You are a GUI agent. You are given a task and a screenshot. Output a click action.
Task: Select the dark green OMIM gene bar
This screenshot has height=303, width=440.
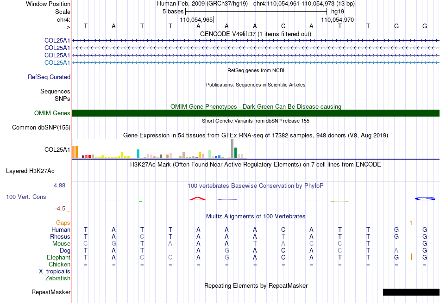256,113
